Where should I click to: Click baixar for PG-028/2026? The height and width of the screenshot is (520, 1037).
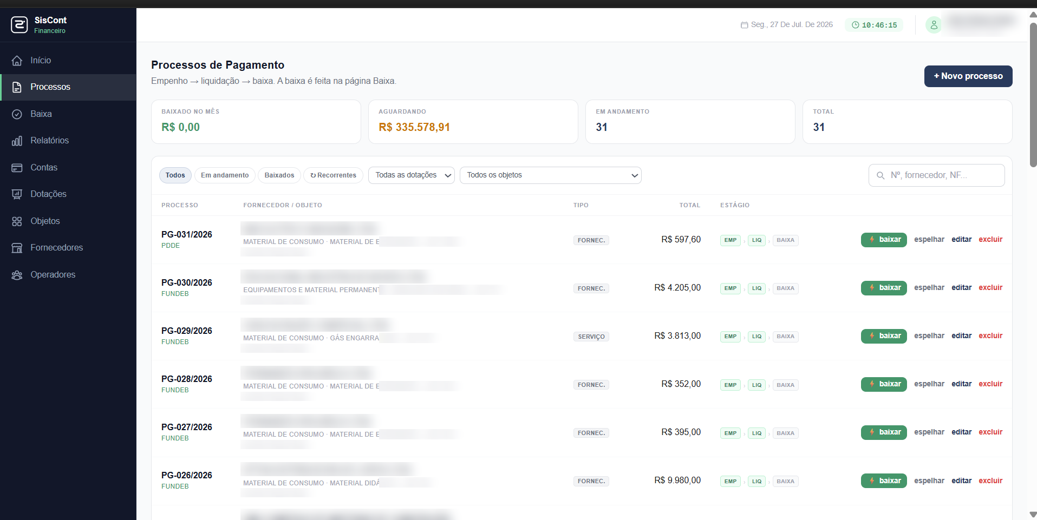coord(884,384)
